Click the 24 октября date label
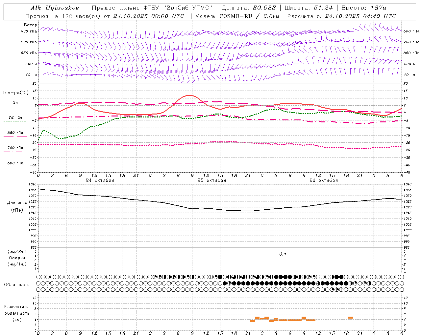The image size is (421, 336). click(x=100, y=180)
